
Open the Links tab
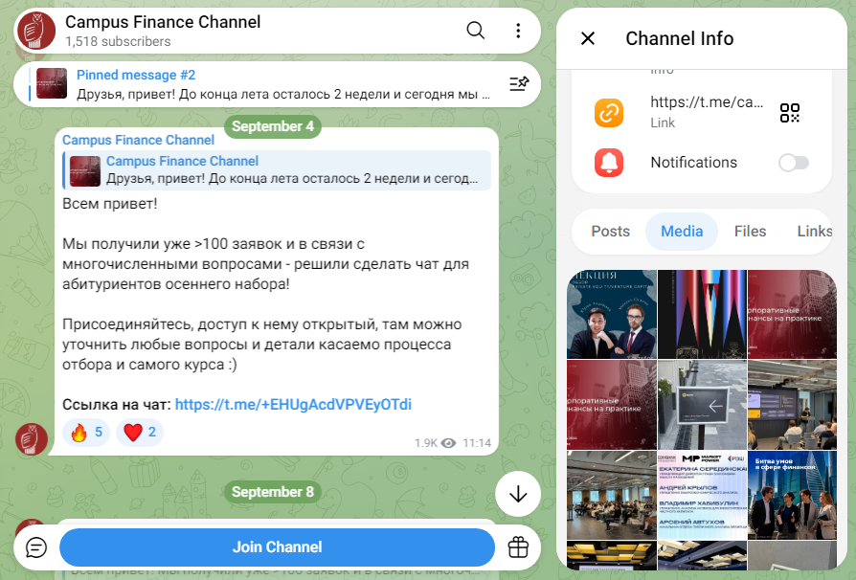[x=815, y=232]
